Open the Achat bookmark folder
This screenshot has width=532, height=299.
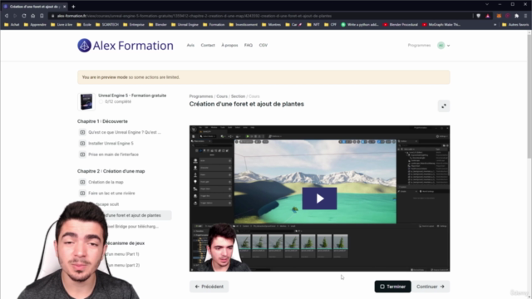pyautogui.click(x=12, y=25)
